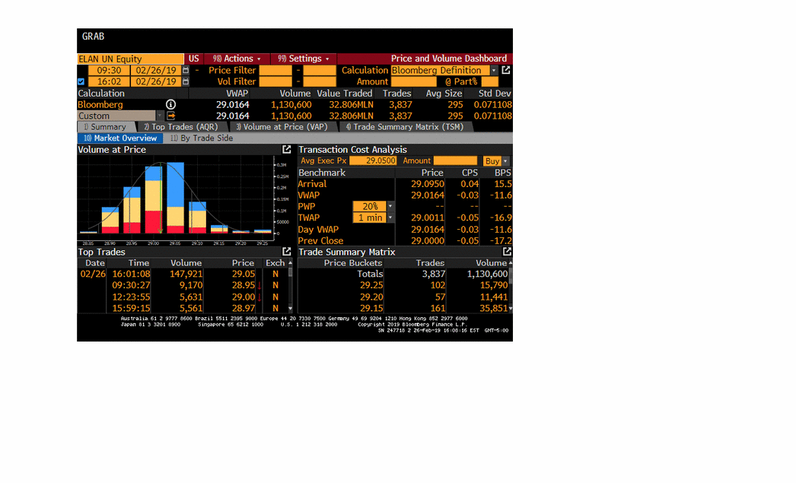Click the tallest blue bar in chart

(175, 173)
